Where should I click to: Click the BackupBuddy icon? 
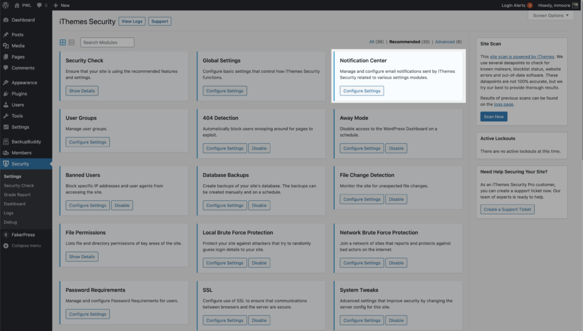tap(6, 142)
